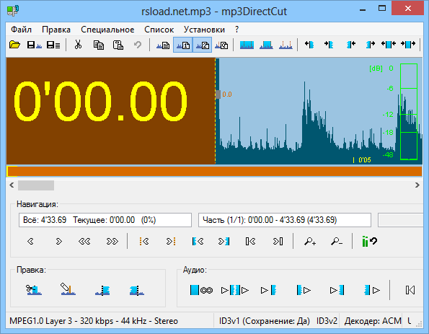
Task: Click the horizontal scrollbar thumb
Action: click(36, 185)
